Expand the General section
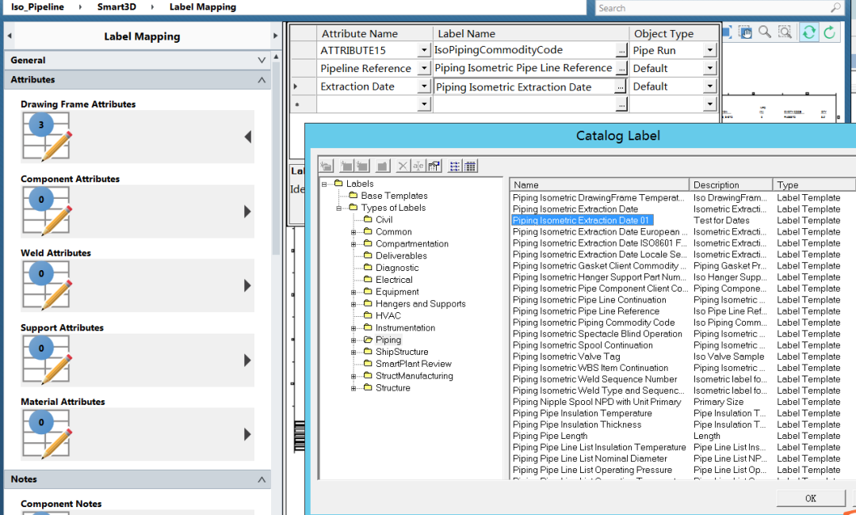The image size is (856, 515). (262, 60)
